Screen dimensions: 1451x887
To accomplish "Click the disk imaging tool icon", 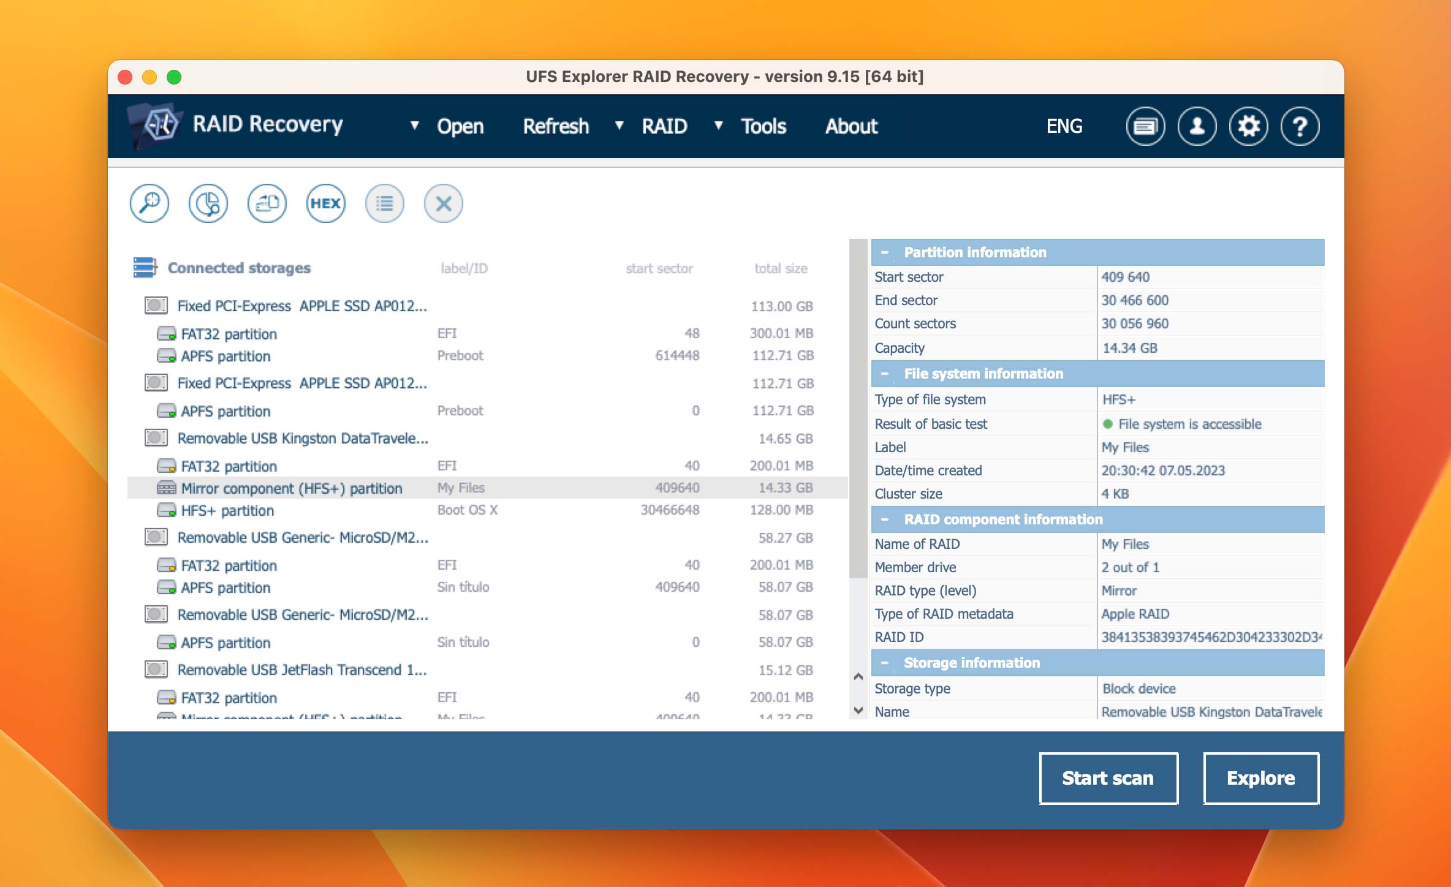I will [x=265, y=203].
